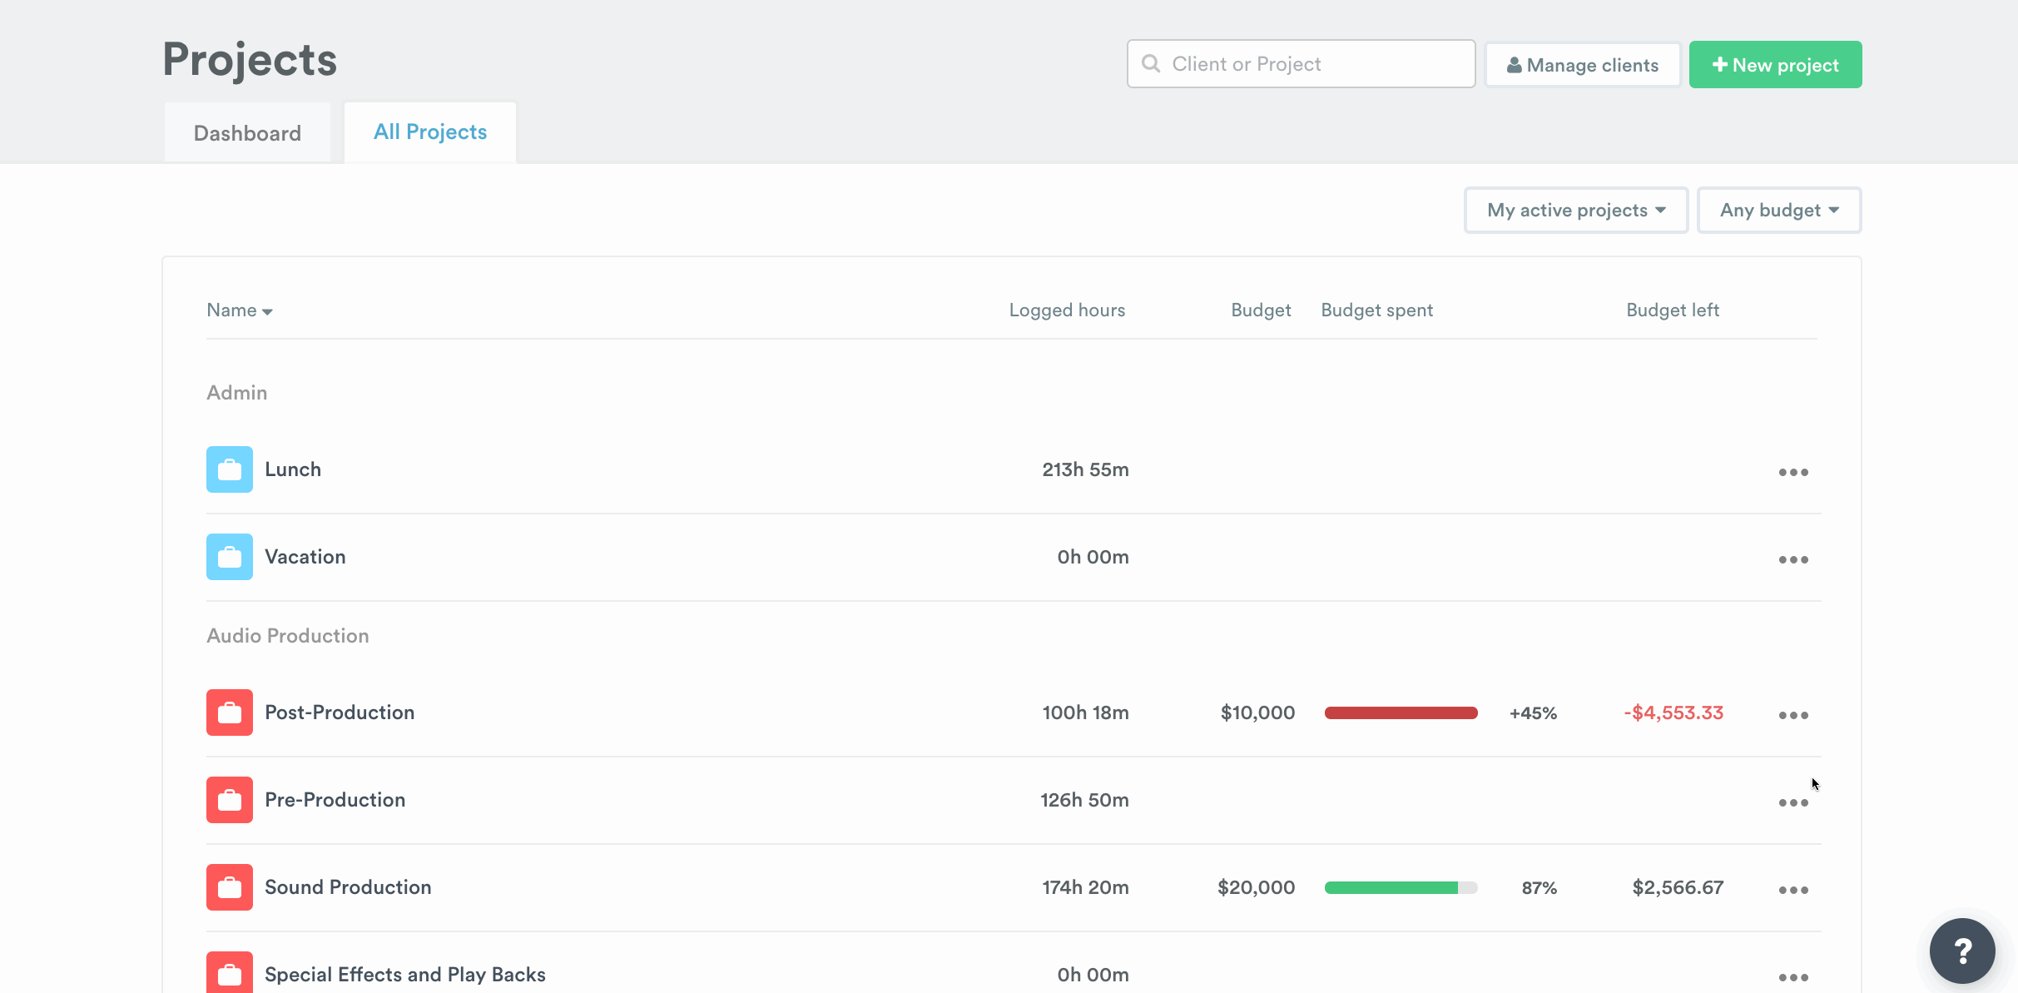Open Manage clients
The width and height of the screenshot is (2018, 993).
[1582, 64]
